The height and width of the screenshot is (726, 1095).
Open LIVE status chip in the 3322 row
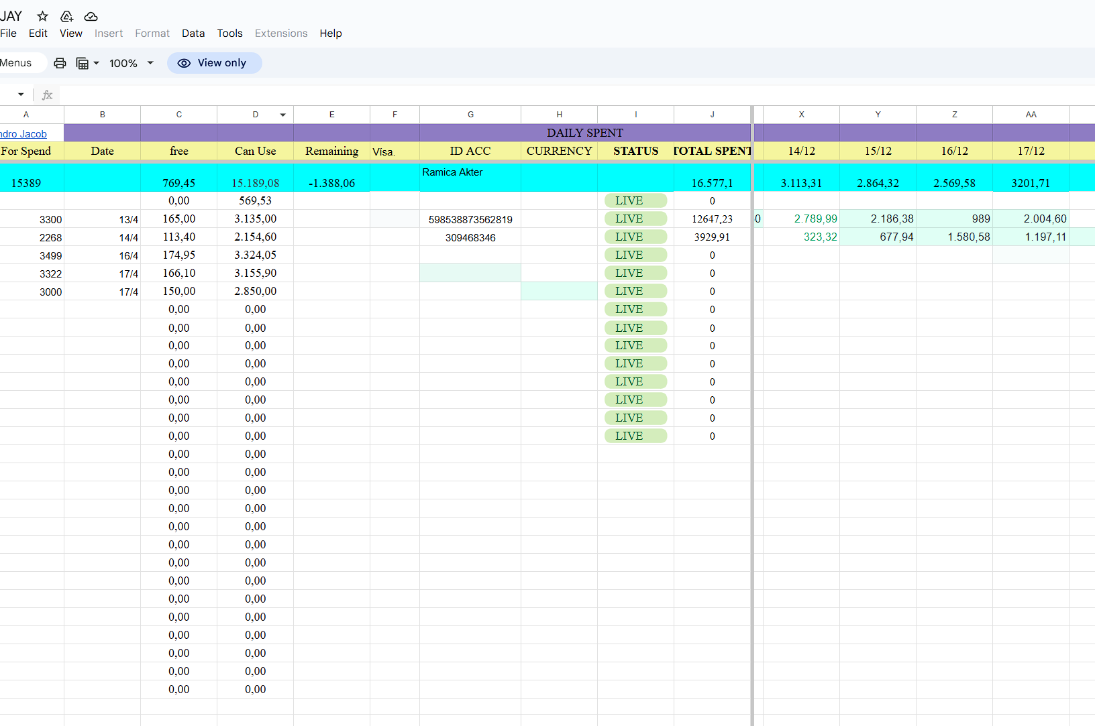pyautogui.click(x=635, y=273)
